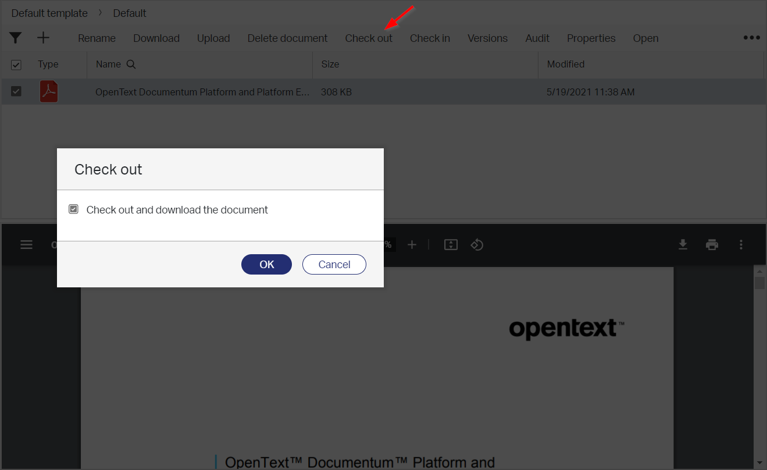
Task: Click the filter funnel icon
Action: [x=16, y=38]
